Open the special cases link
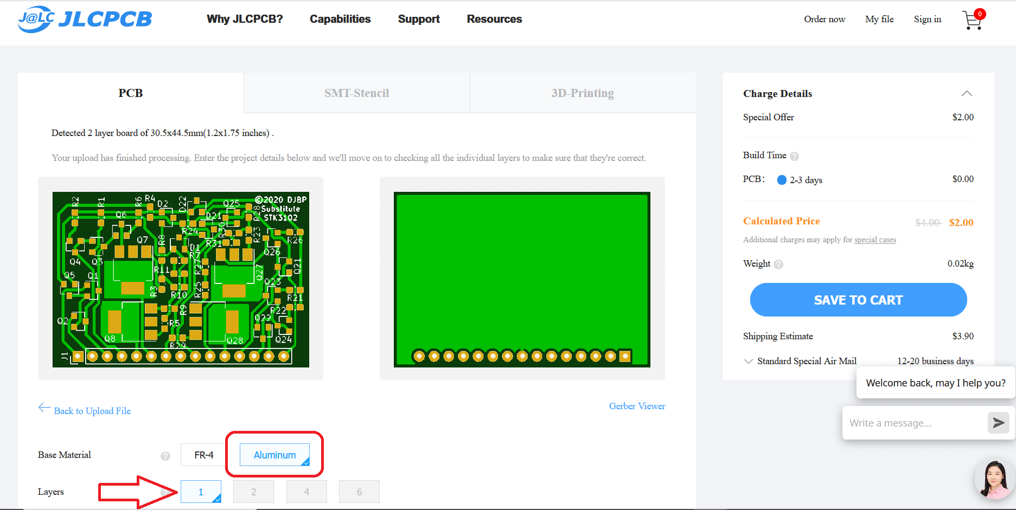The width and height of the screenshot is (1016, 510). tap(875, 240)
